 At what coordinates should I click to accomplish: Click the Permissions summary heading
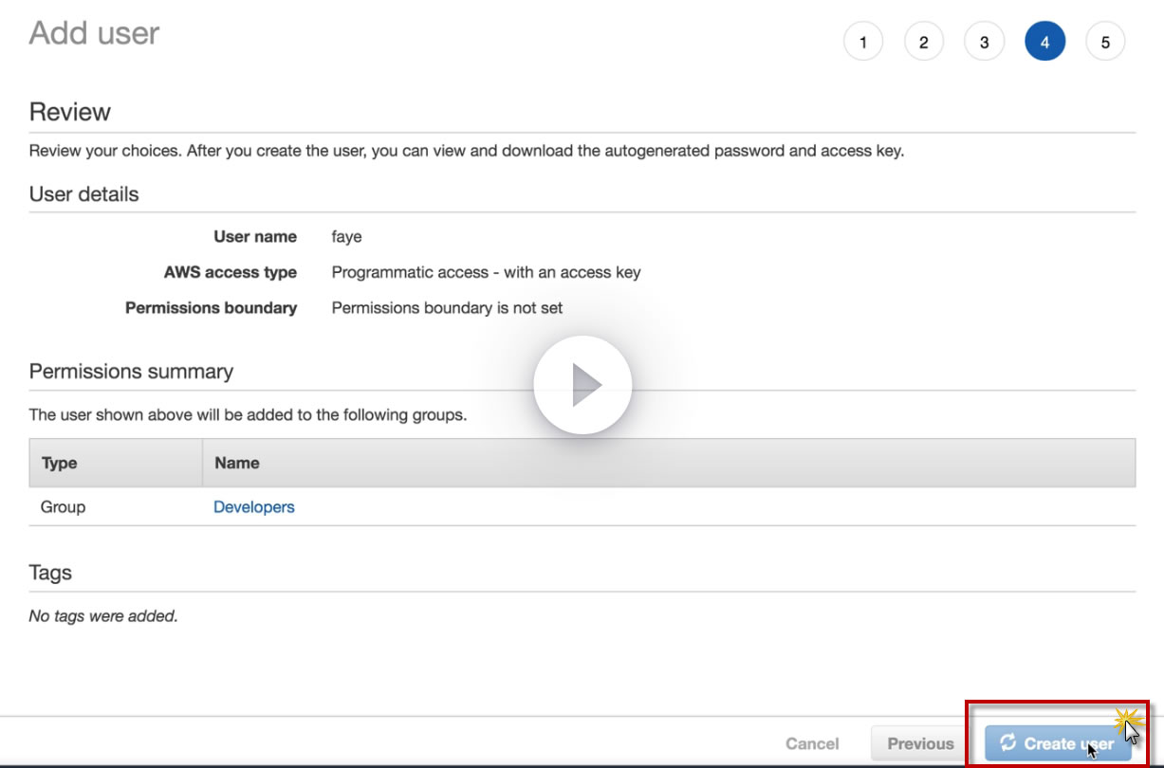tap(131, 371)
